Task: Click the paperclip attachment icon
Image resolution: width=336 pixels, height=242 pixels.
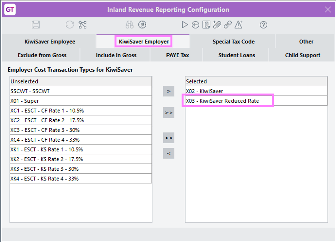Action: coord(217,25)
